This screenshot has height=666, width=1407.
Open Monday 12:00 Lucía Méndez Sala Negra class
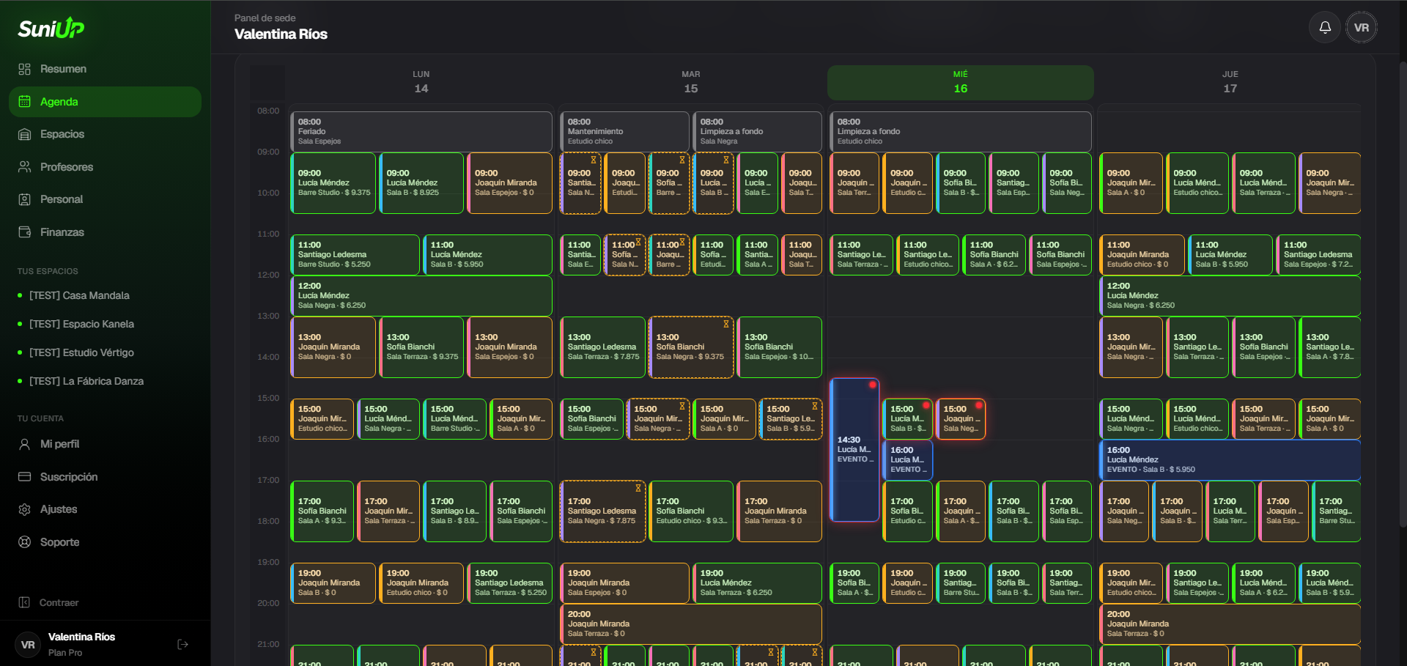[421, 296]
